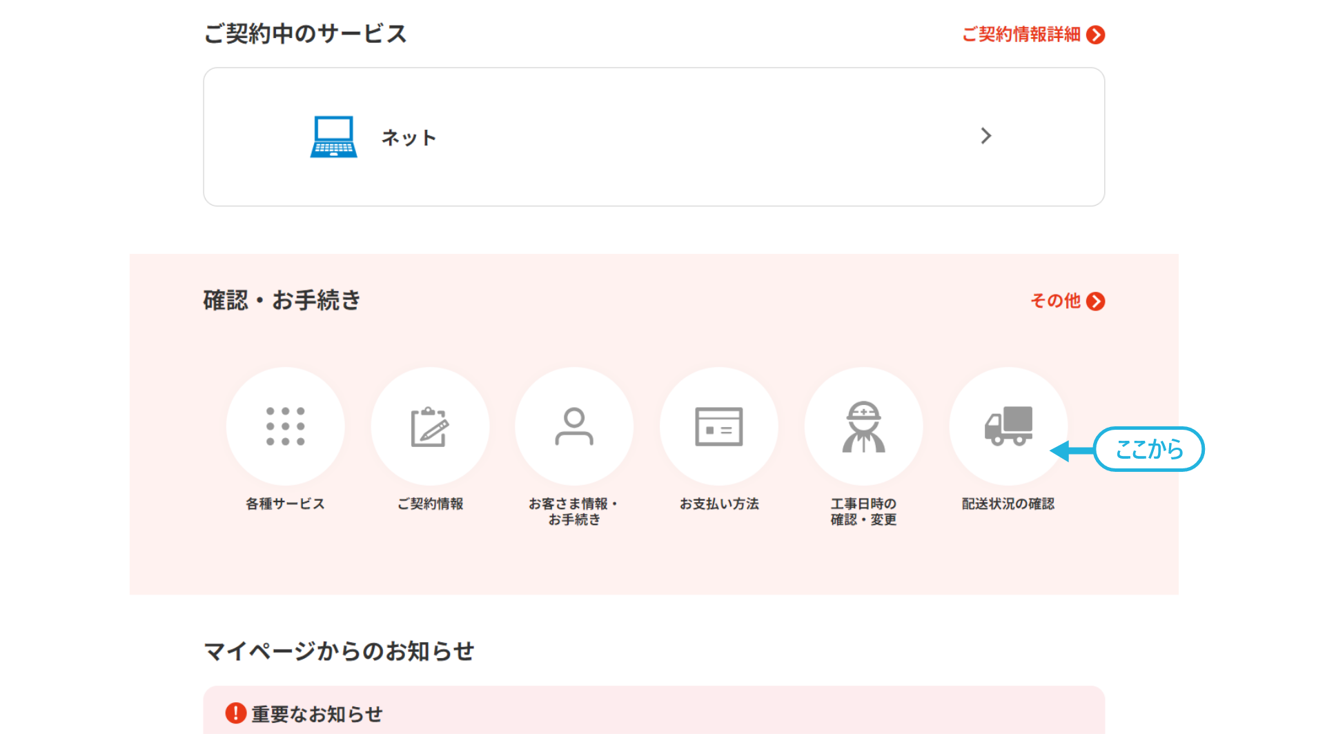The image size is (1325, 745).
Task: Click the 配送状況の確認 truck icon
Action: pos(1008,426)
